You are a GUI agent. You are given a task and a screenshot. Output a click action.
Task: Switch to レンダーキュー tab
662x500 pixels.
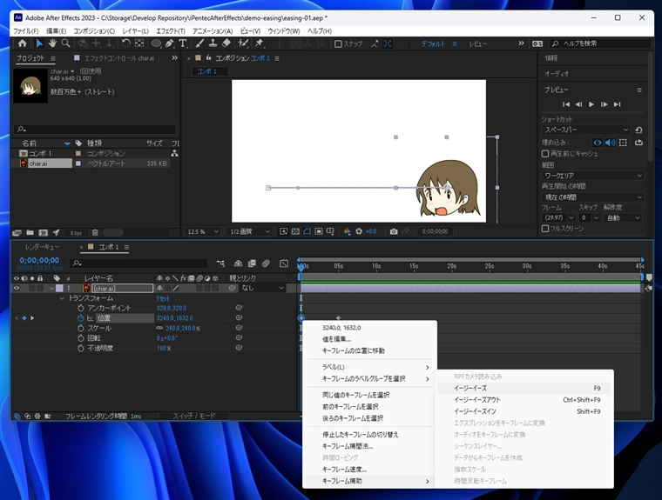pos(42,247)
